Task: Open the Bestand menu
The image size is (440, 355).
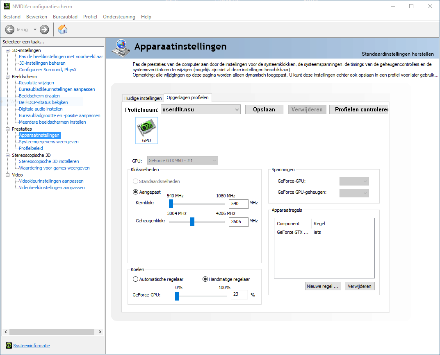Action: click(x=12, y=17)
